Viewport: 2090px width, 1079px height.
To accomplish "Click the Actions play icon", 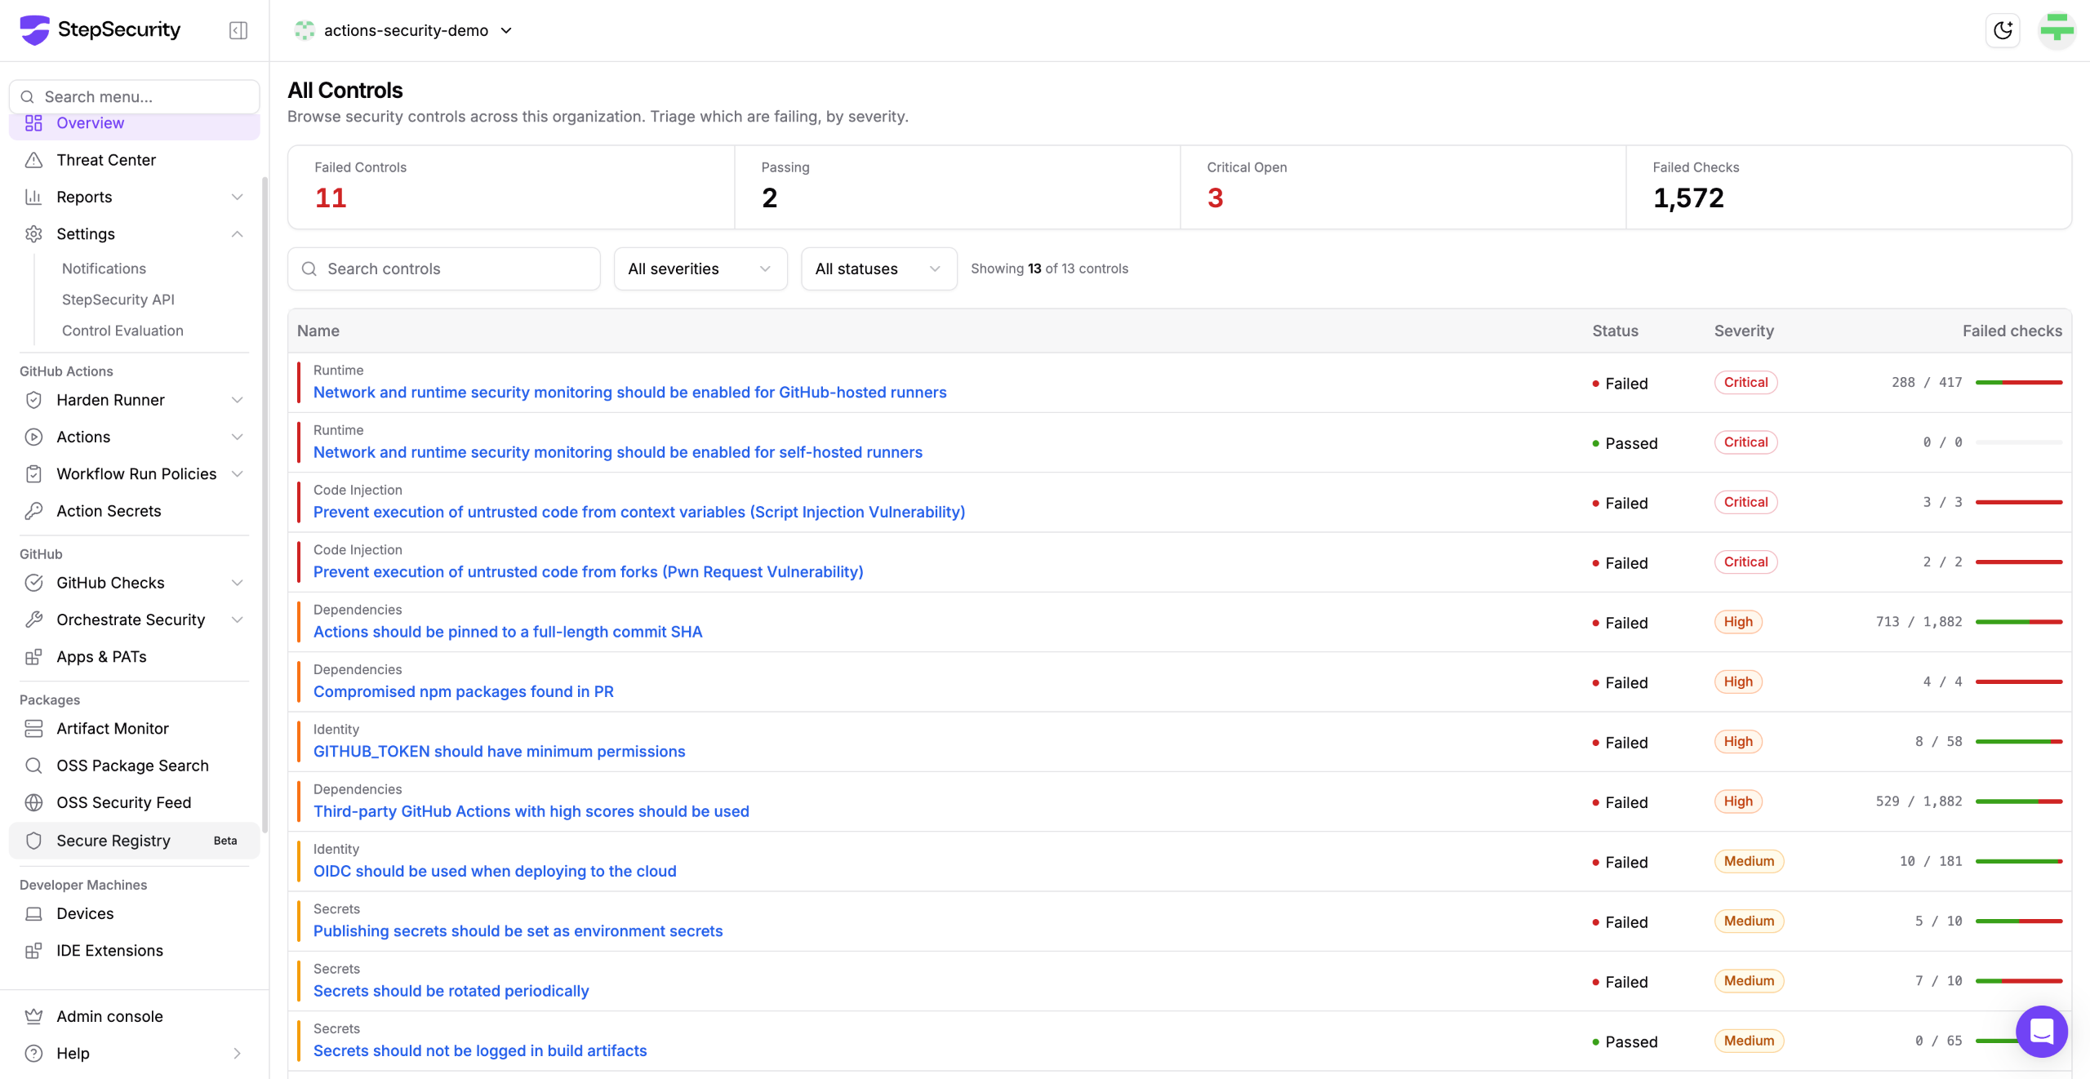I will pos(33,437).
